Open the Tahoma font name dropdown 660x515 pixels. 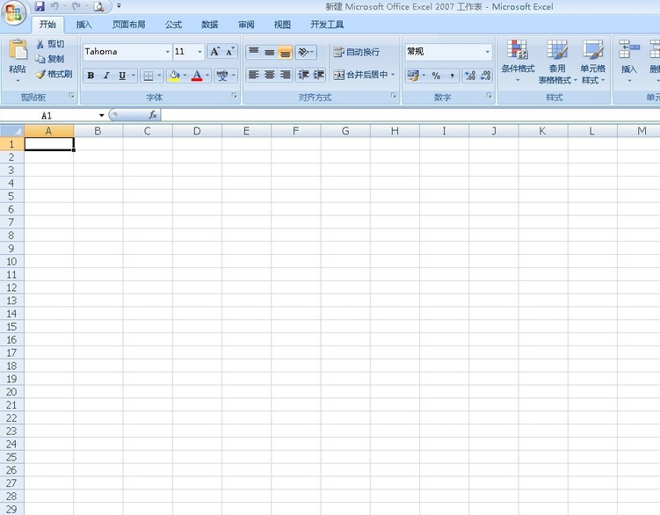167,52
